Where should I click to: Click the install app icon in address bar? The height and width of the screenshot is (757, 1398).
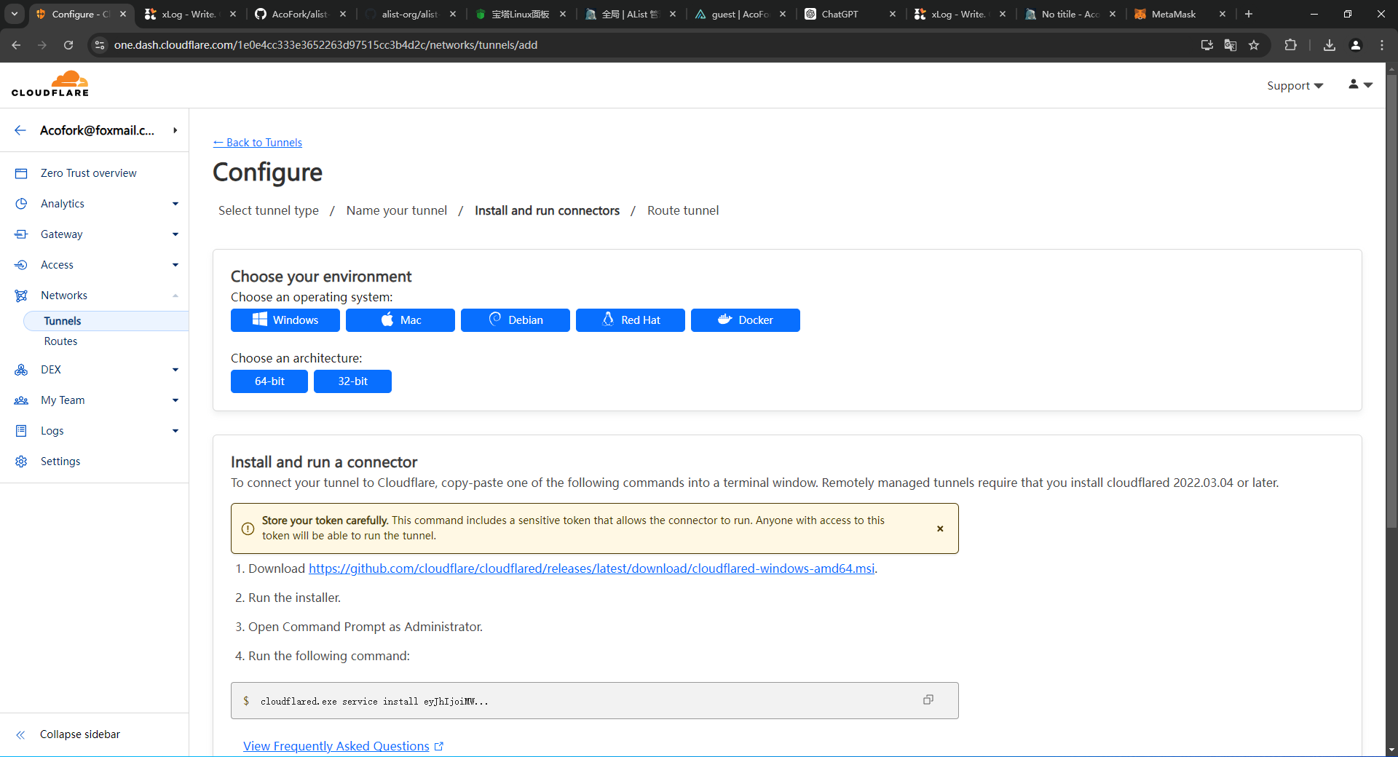(1207, 45)
